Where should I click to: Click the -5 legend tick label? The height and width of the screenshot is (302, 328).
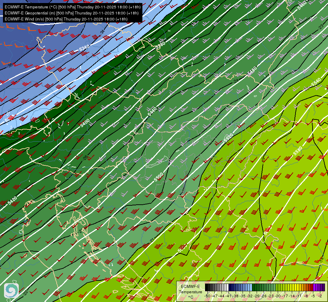[313, 296]
